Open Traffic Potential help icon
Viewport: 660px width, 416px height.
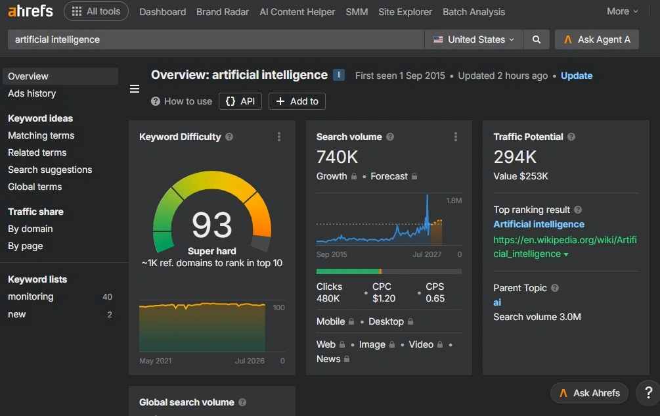(571, 137)
